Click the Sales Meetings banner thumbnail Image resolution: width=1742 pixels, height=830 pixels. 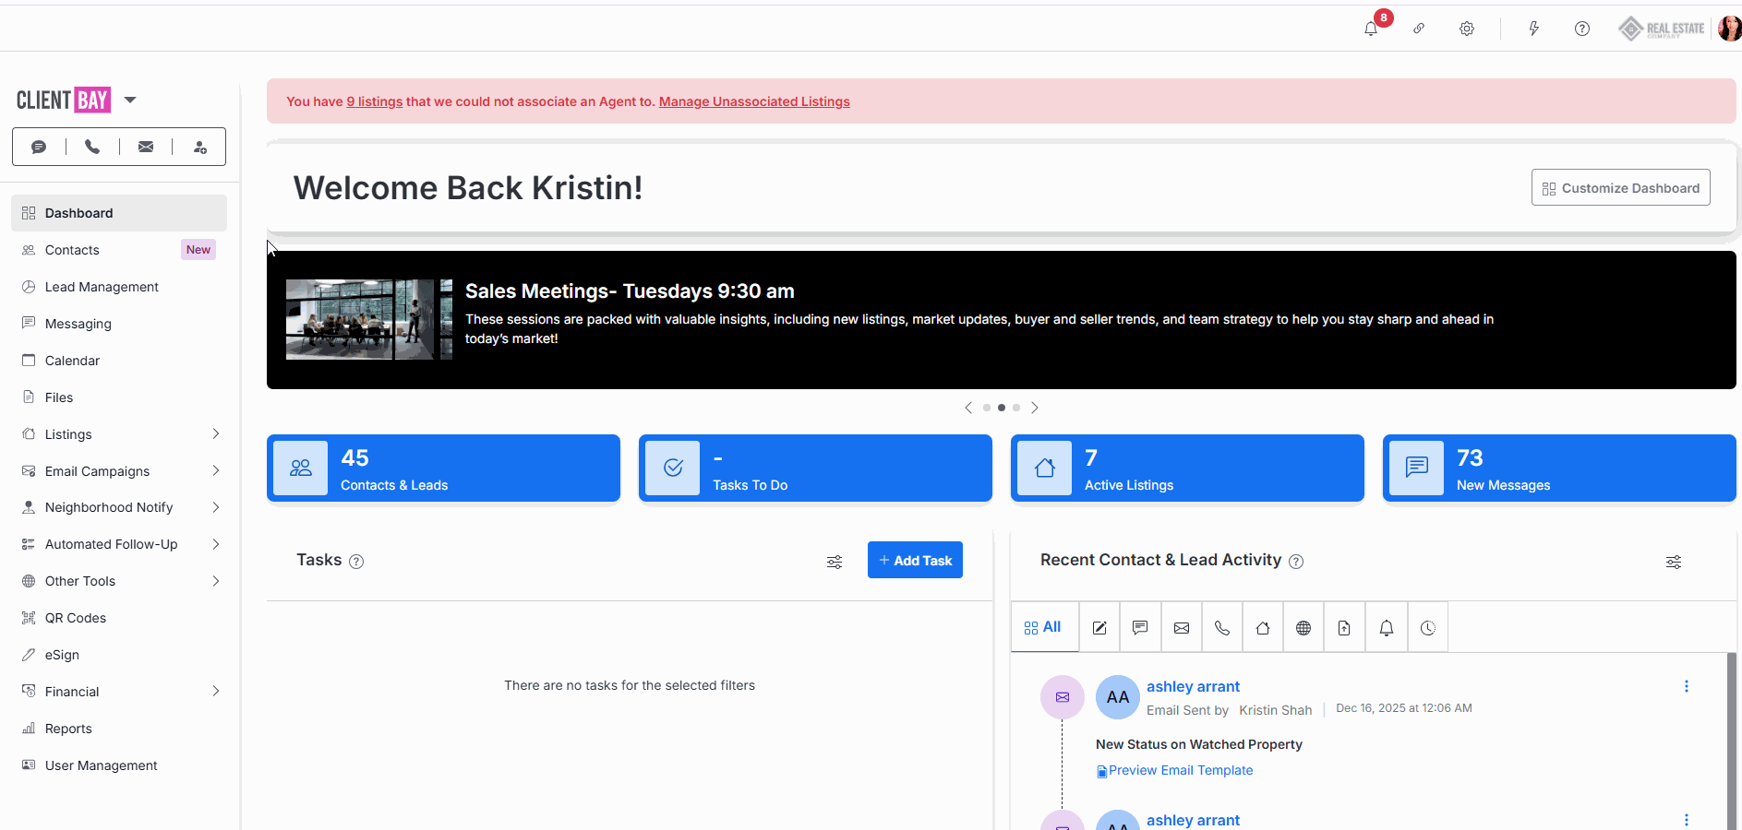click(x=368, y=319)
